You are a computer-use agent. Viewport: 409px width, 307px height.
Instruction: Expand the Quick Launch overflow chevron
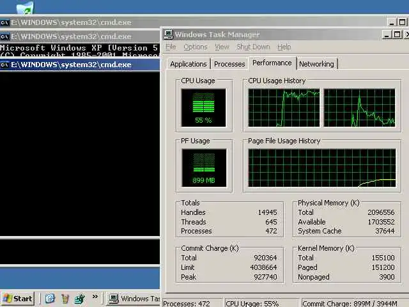(95, 296)
